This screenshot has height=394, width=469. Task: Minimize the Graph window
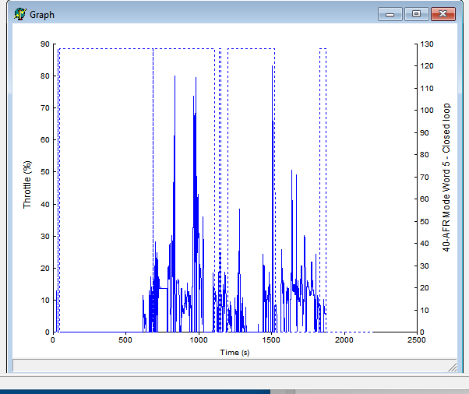tap(390, 14)
